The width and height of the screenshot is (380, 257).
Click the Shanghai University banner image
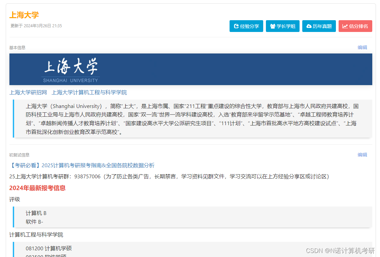pyautogui.click(x=191, y=69)
